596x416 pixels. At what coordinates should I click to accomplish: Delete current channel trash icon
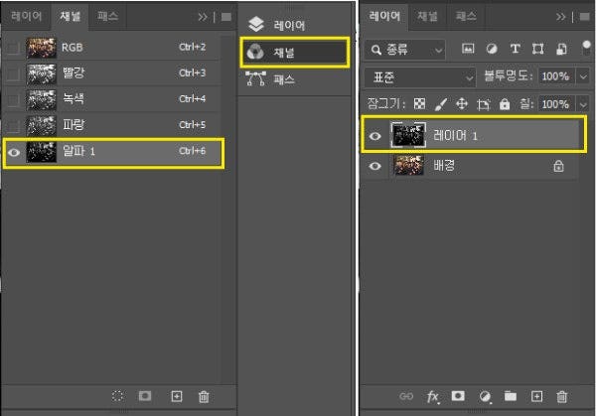click(204, 396)
